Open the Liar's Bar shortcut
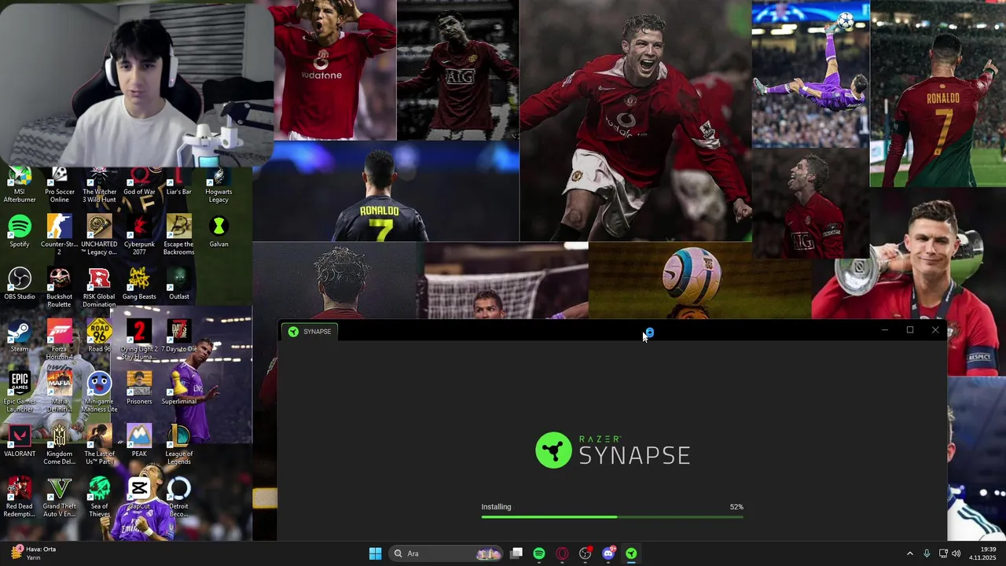 click(178, 182)
